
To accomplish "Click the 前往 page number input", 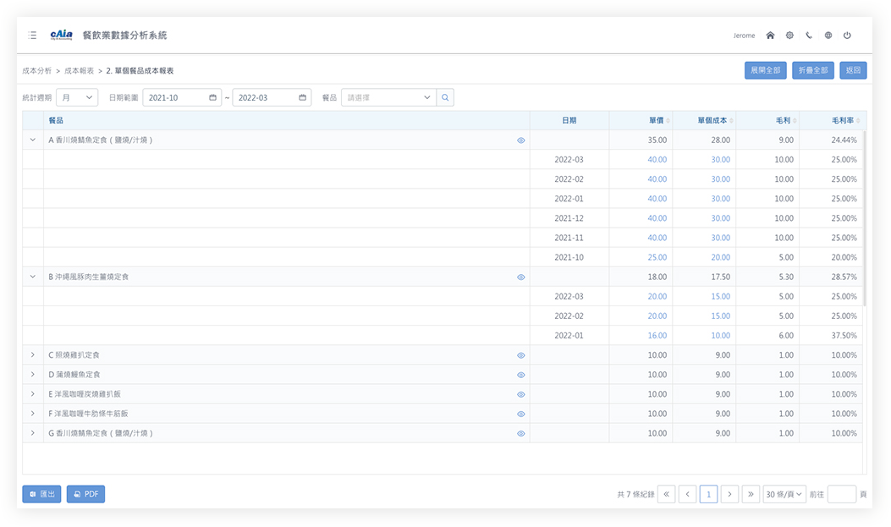I will [842, 494].
